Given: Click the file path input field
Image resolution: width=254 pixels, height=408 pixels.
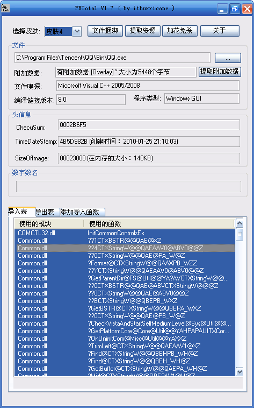Looking at the screenshot, I should (x=112, y=58).
